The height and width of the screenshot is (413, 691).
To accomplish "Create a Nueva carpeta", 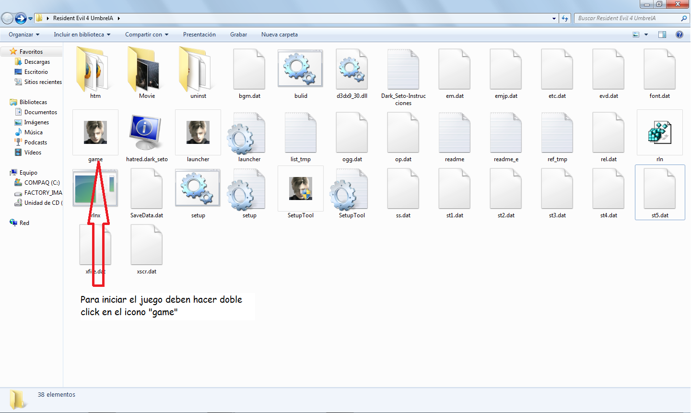I will 280,35.
